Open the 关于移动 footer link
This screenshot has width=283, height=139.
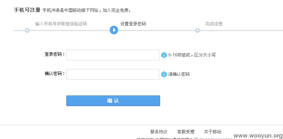(x=213, y=132)
